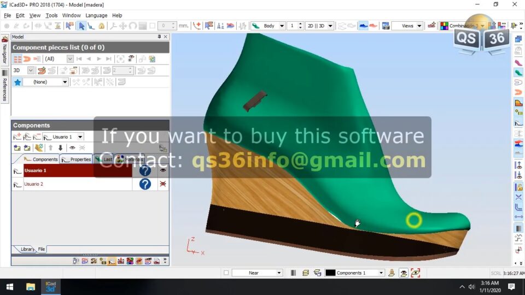Click the remove component shoe icon with minus

(37, 137)
